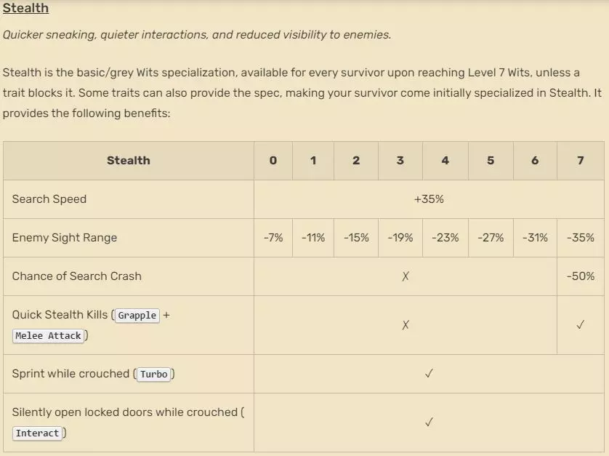Select the level 7 column header
The height and width of the screenshot is (456, 609).
coord(580,160)
